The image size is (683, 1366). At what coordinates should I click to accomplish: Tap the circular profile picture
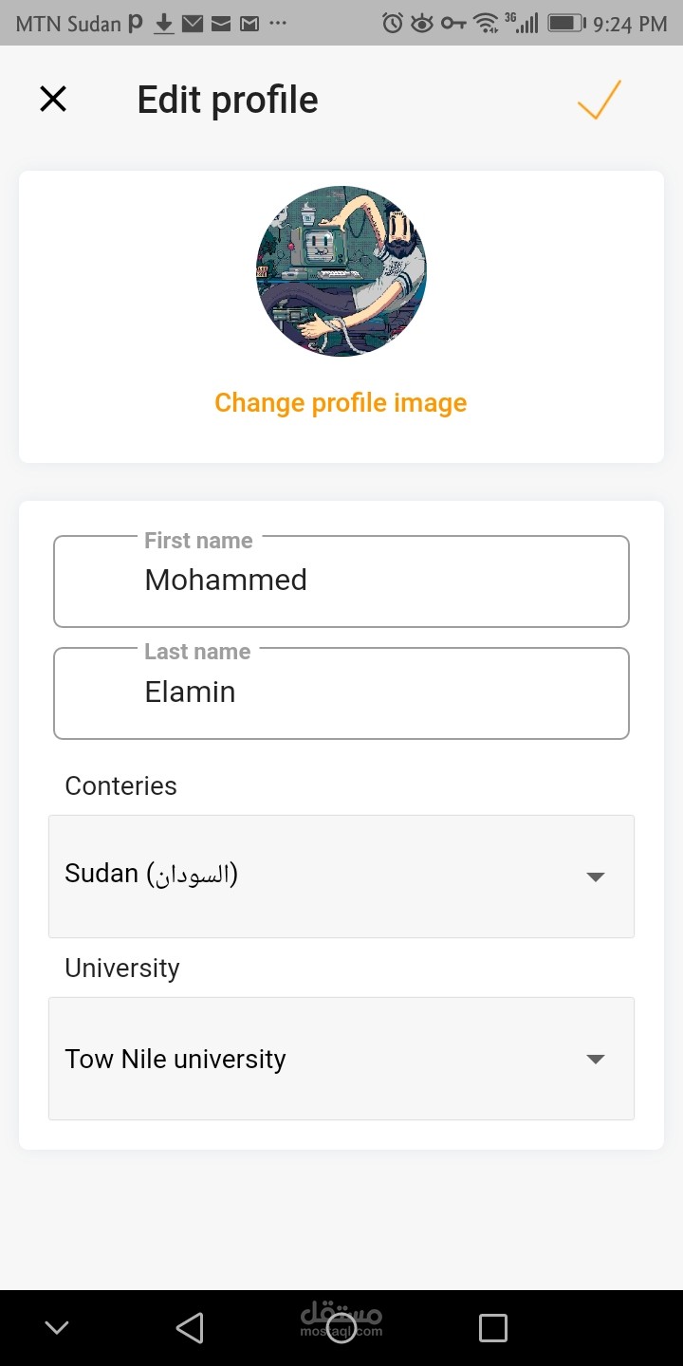tap(341, 271)
